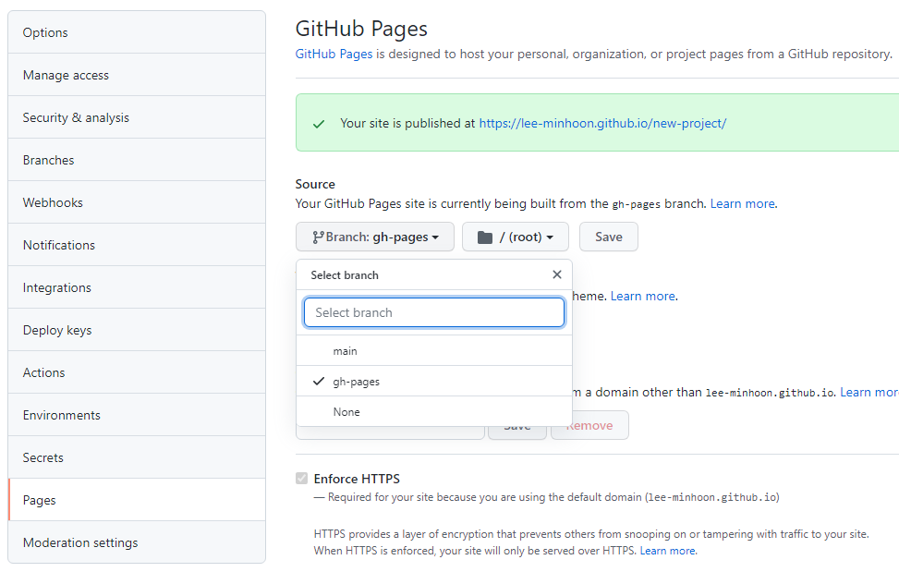The height and width of the screenshot is (572, 899).
Task: Open Notifications settings
Action: [137, 245]
